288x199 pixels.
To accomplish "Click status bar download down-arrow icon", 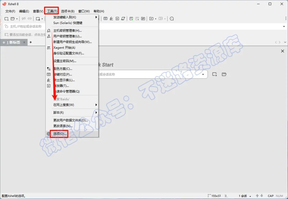I will coord(262,196).
